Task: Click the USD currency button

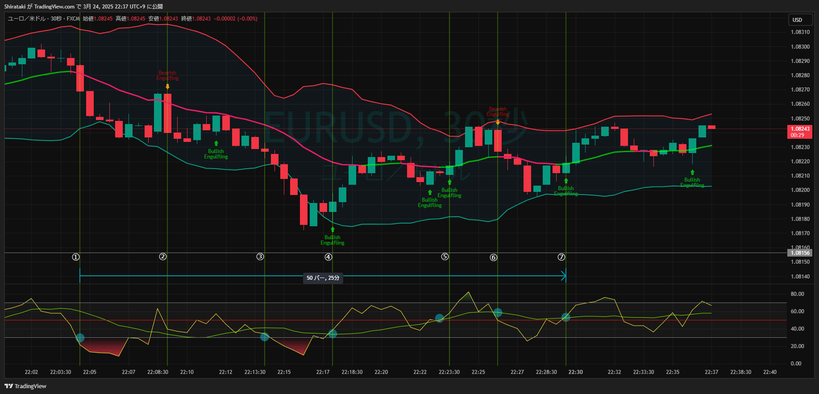Action: (800, 20)
